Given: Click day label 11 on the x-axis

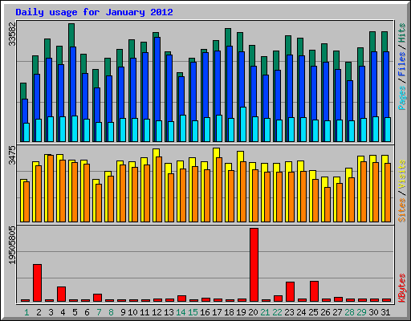Looking at the screenshot, I should (x=144, y=312).
